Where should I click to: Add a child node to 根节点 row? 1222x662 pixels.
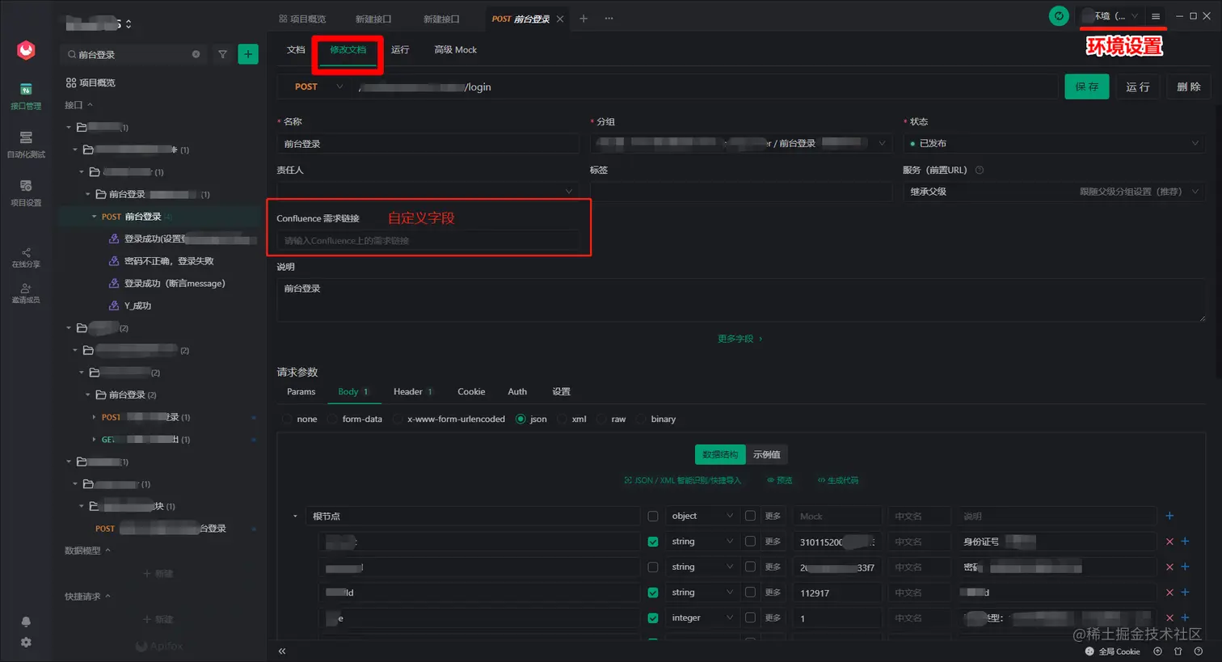pyautogui.click(x=1169, y=516)
